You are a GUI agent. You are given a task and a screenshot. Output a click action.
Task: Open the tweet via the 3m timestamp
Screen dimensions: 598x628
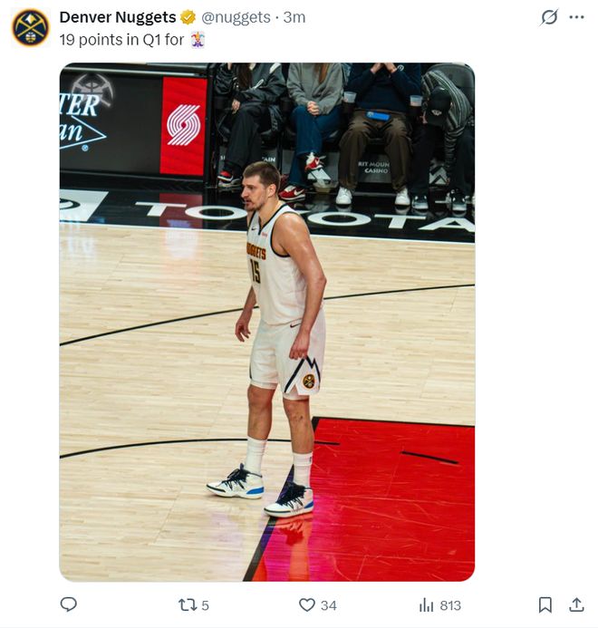pyautogui.click(x=294, y=17)
